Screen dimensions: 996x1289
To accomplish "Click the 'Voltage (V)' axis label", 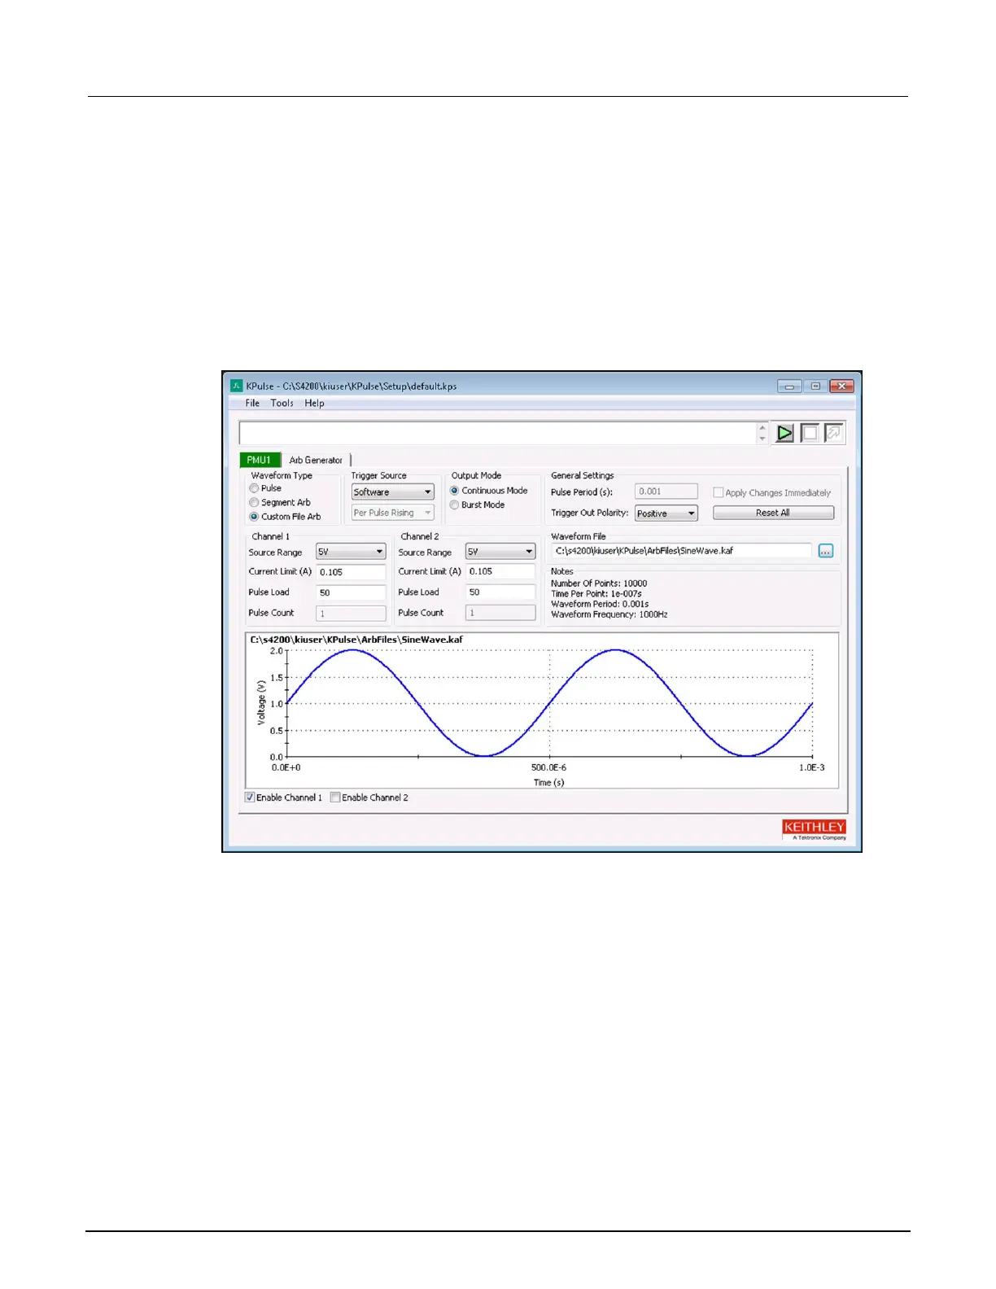I will coord(261,703).
